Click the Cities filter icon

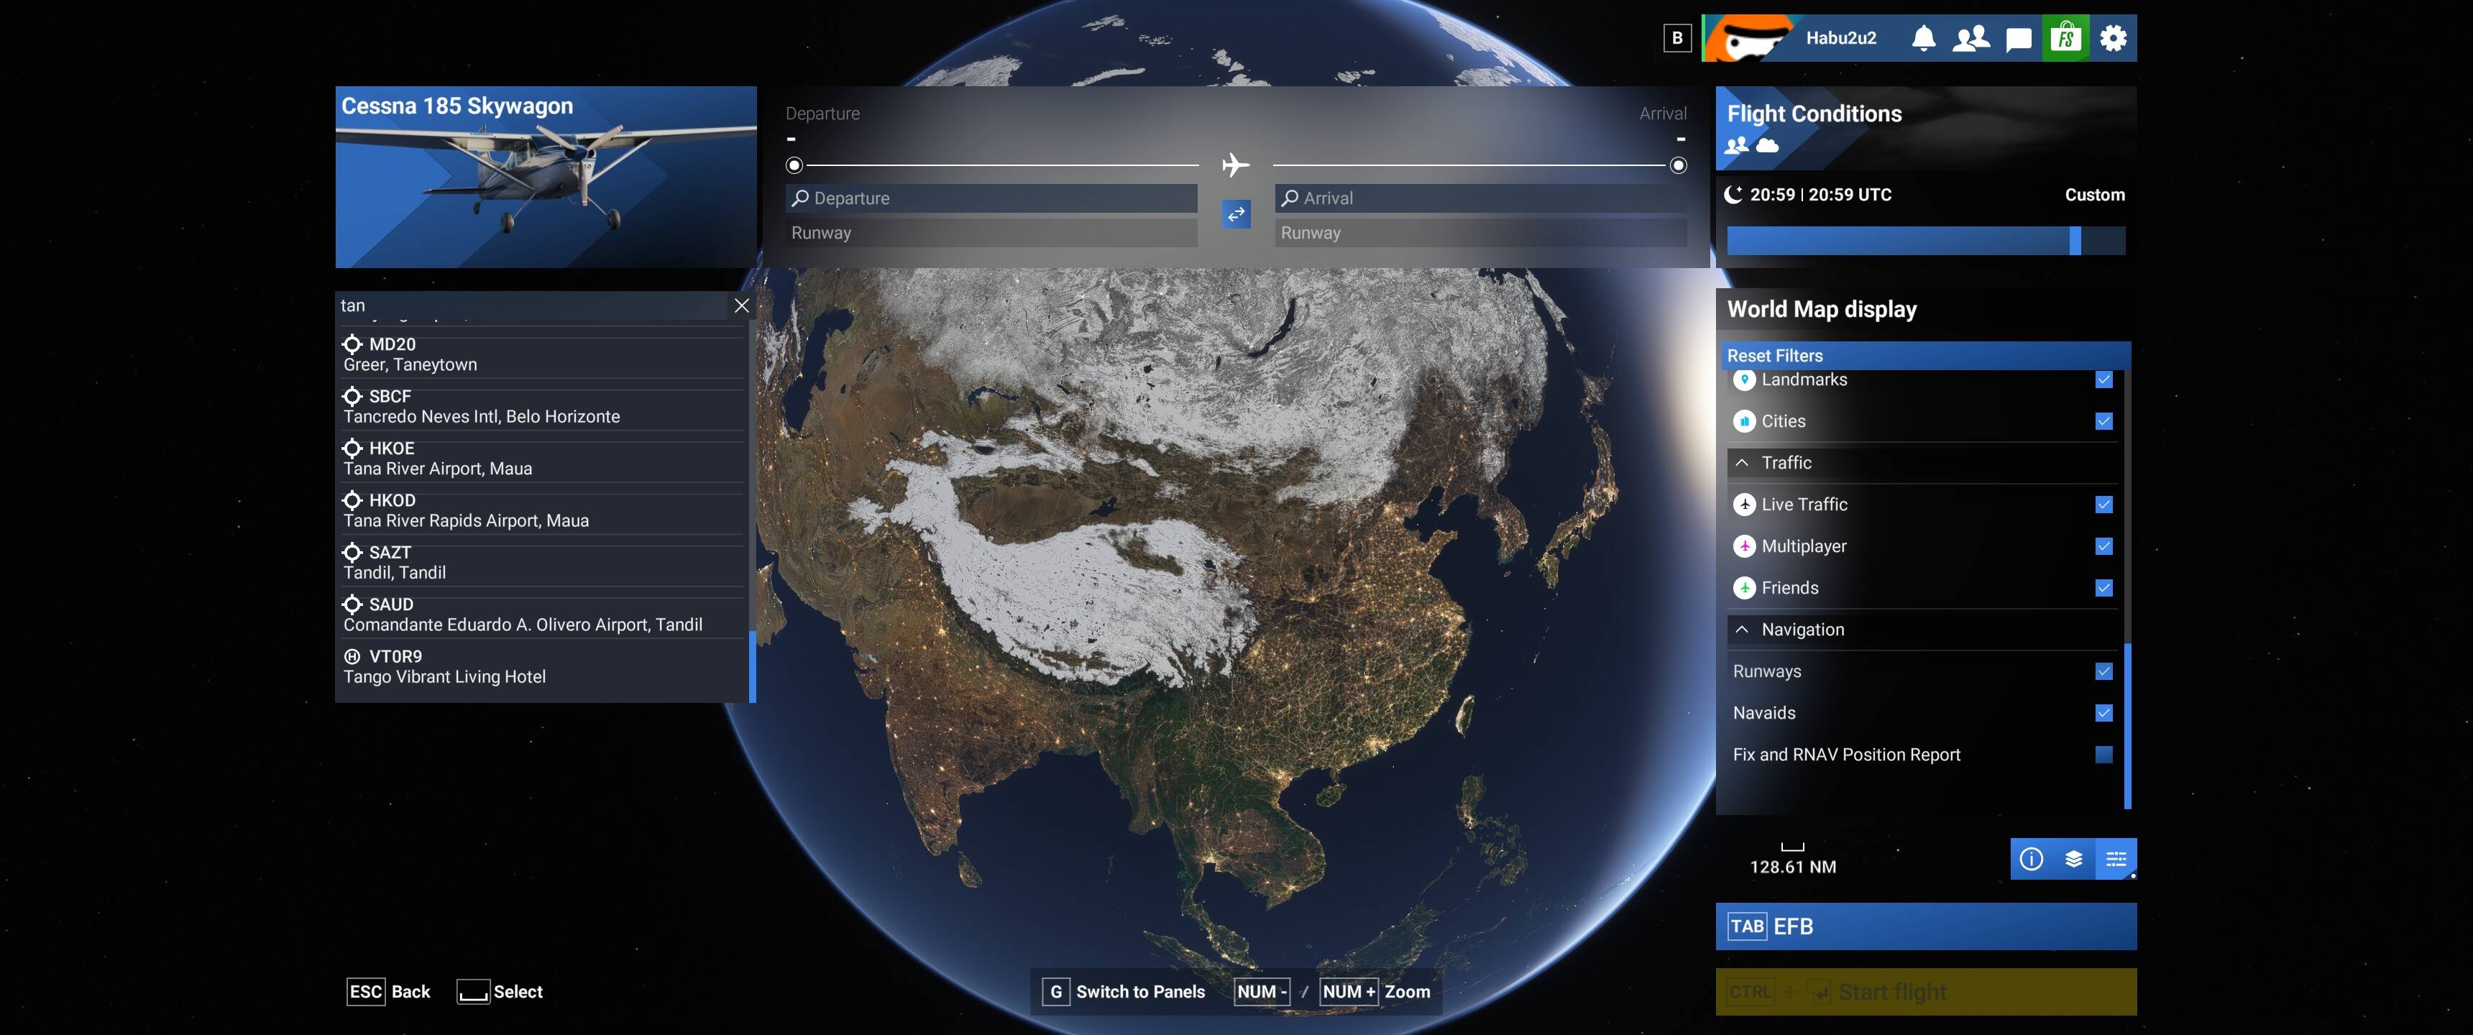pyautogui.click(x=1744, y=421)
